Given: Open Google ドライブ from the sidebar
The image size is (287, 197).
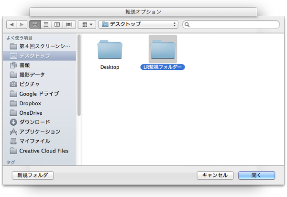Looking at the screenshot, I should pos(39,94).
